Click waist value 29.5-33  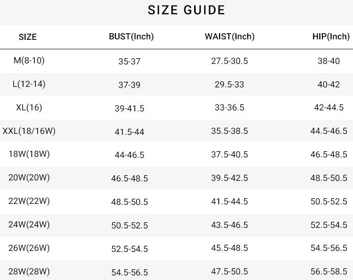[229, 84]
